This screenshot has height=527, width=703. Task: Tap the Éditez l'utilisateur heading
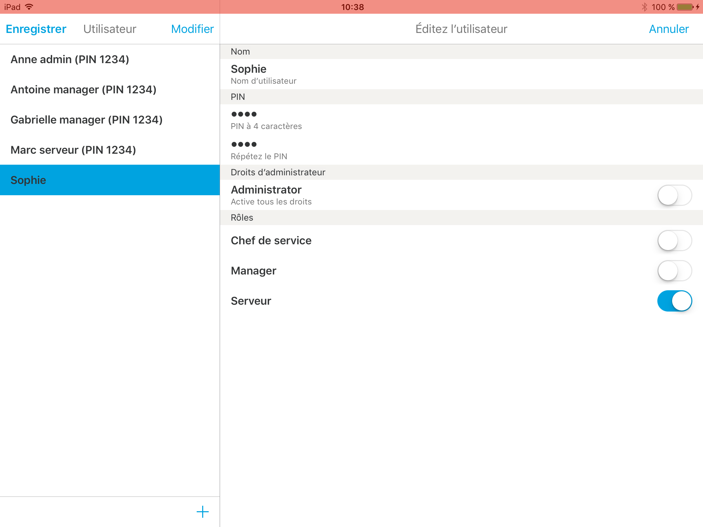click(x=461, y=29)
